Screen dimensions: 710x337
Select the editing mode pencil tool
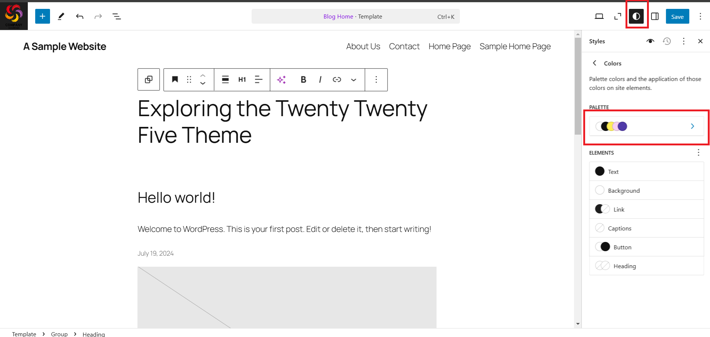tap(61, 16)
